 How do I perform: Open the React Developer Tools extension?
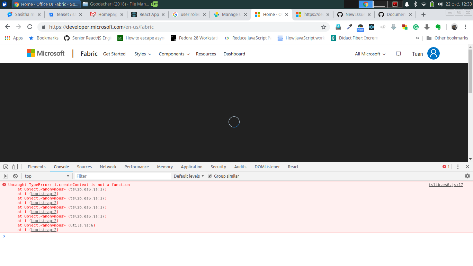click(x=371, y=27)
